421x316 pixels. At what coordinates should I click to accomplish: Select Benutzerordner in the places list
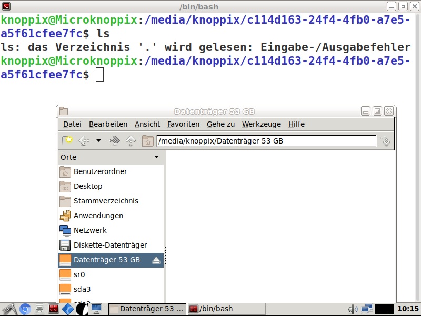[100, 171]
